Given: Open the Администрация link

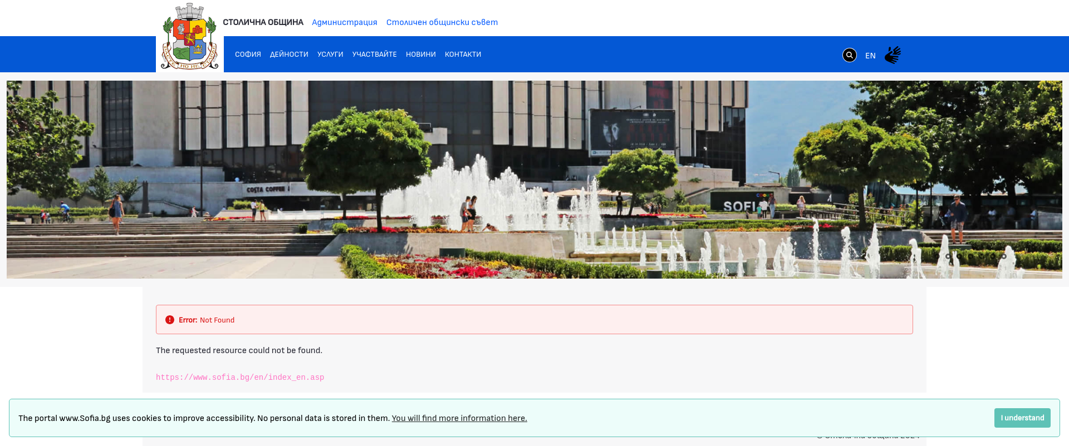Looking at the screenshot, I should 344,22.
